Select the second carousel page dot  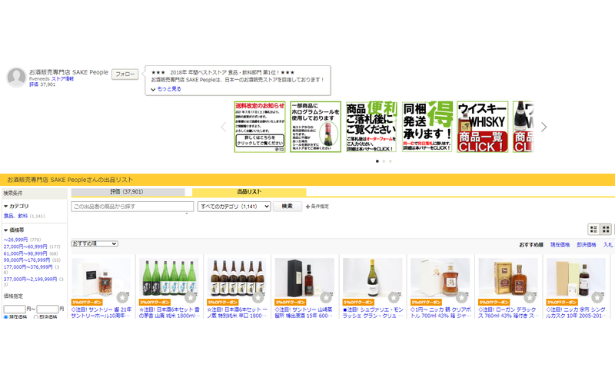click(x=384, y=161)
